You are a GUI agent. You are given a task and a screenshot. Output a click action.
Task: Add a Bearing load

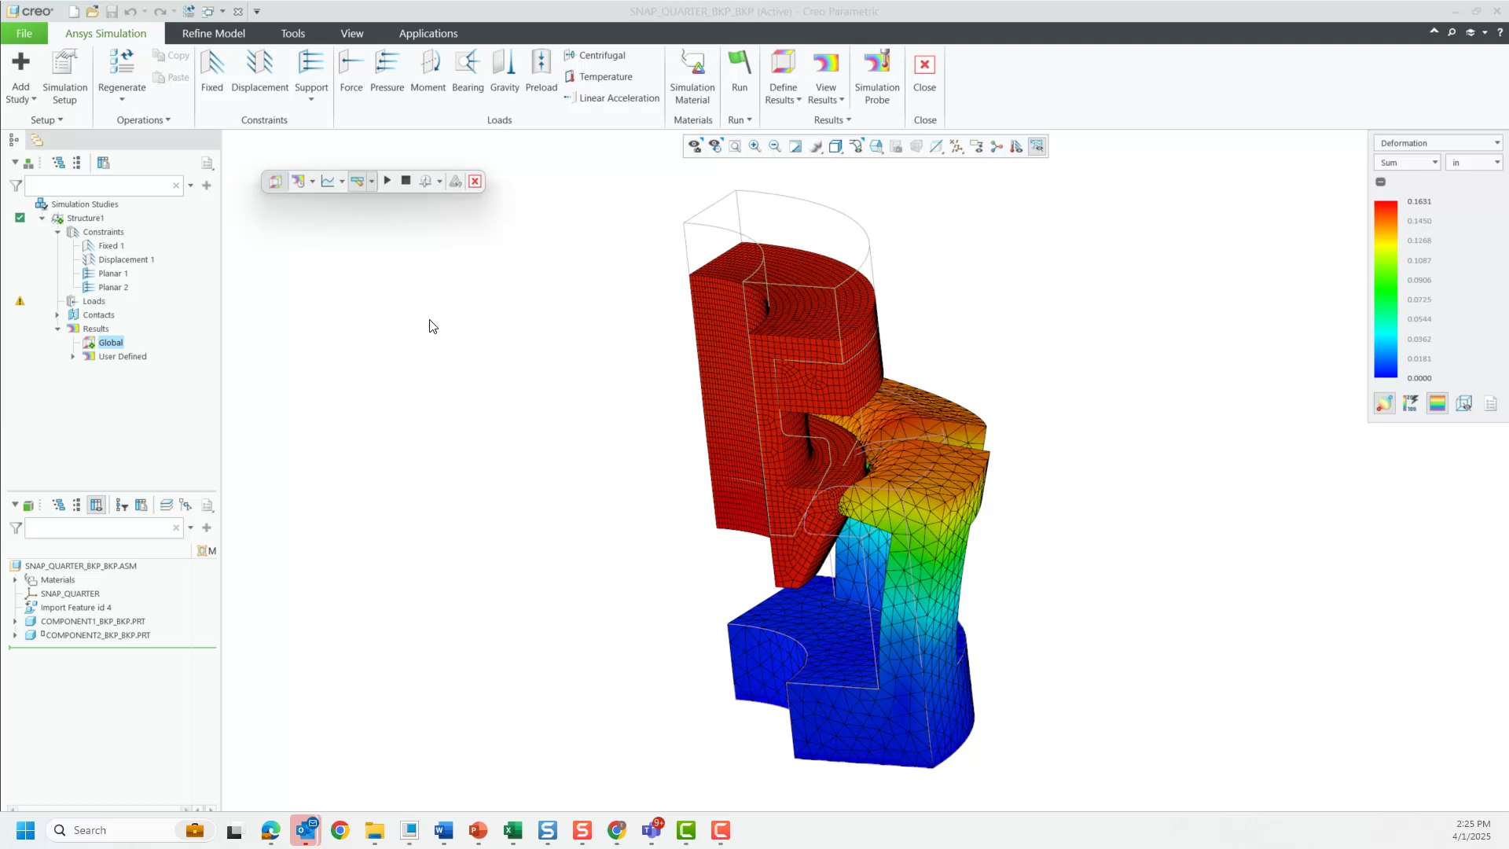[x=468, y=72]
